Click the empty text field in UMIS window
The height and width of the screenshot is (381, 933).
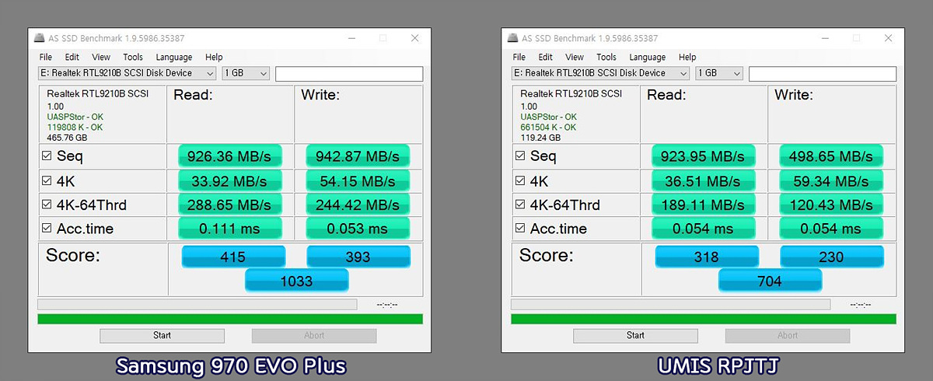[x=823, y=74]
